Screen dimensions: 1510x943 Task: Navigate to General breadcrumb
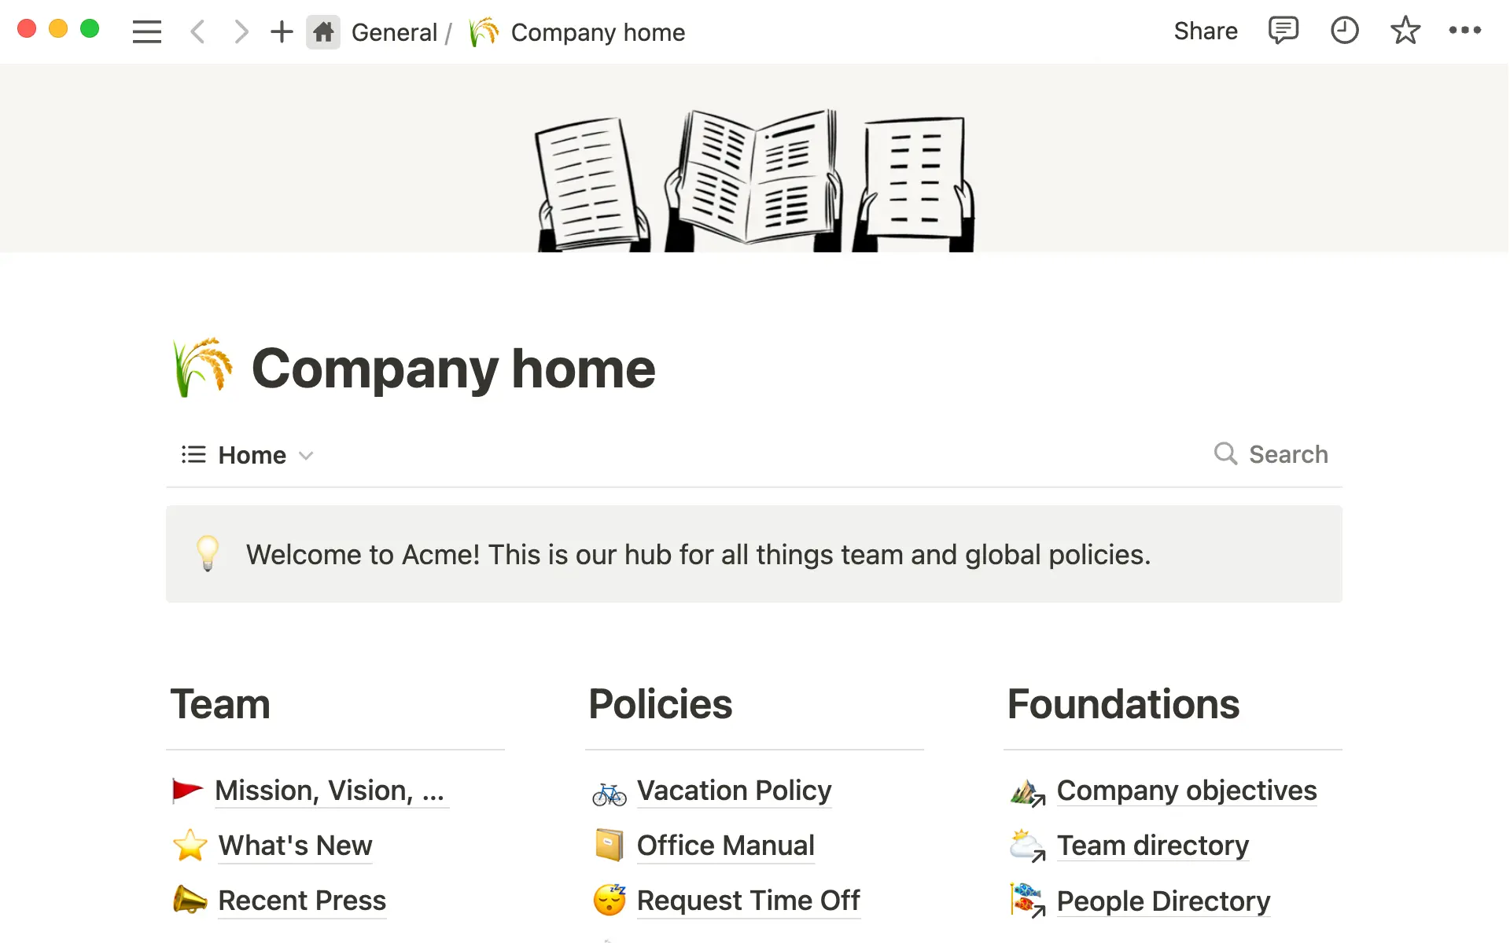point(393,32)
